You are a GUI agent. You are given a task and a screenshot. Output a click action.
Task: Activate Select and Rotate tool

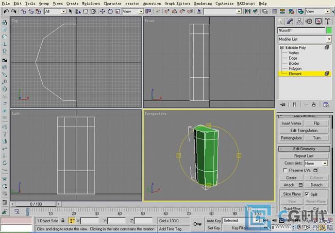pyautogui.click(x=110, y=11)
